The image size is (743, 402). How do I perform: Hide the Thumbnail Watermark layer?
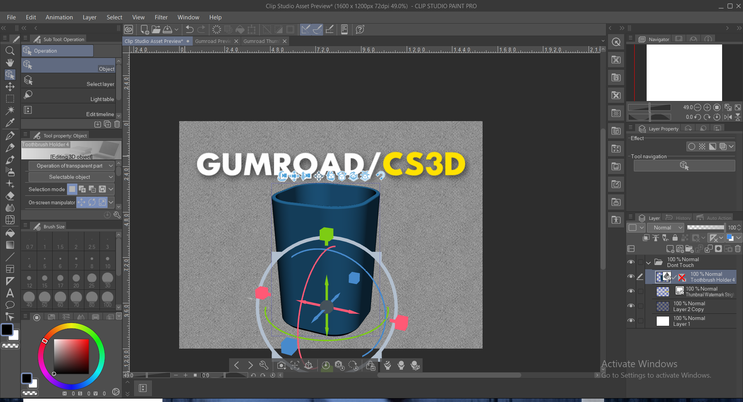click(631, 291)
